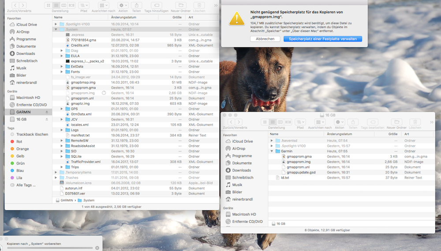Cancel the copy progress with the x icon

[x=97, y=248]
